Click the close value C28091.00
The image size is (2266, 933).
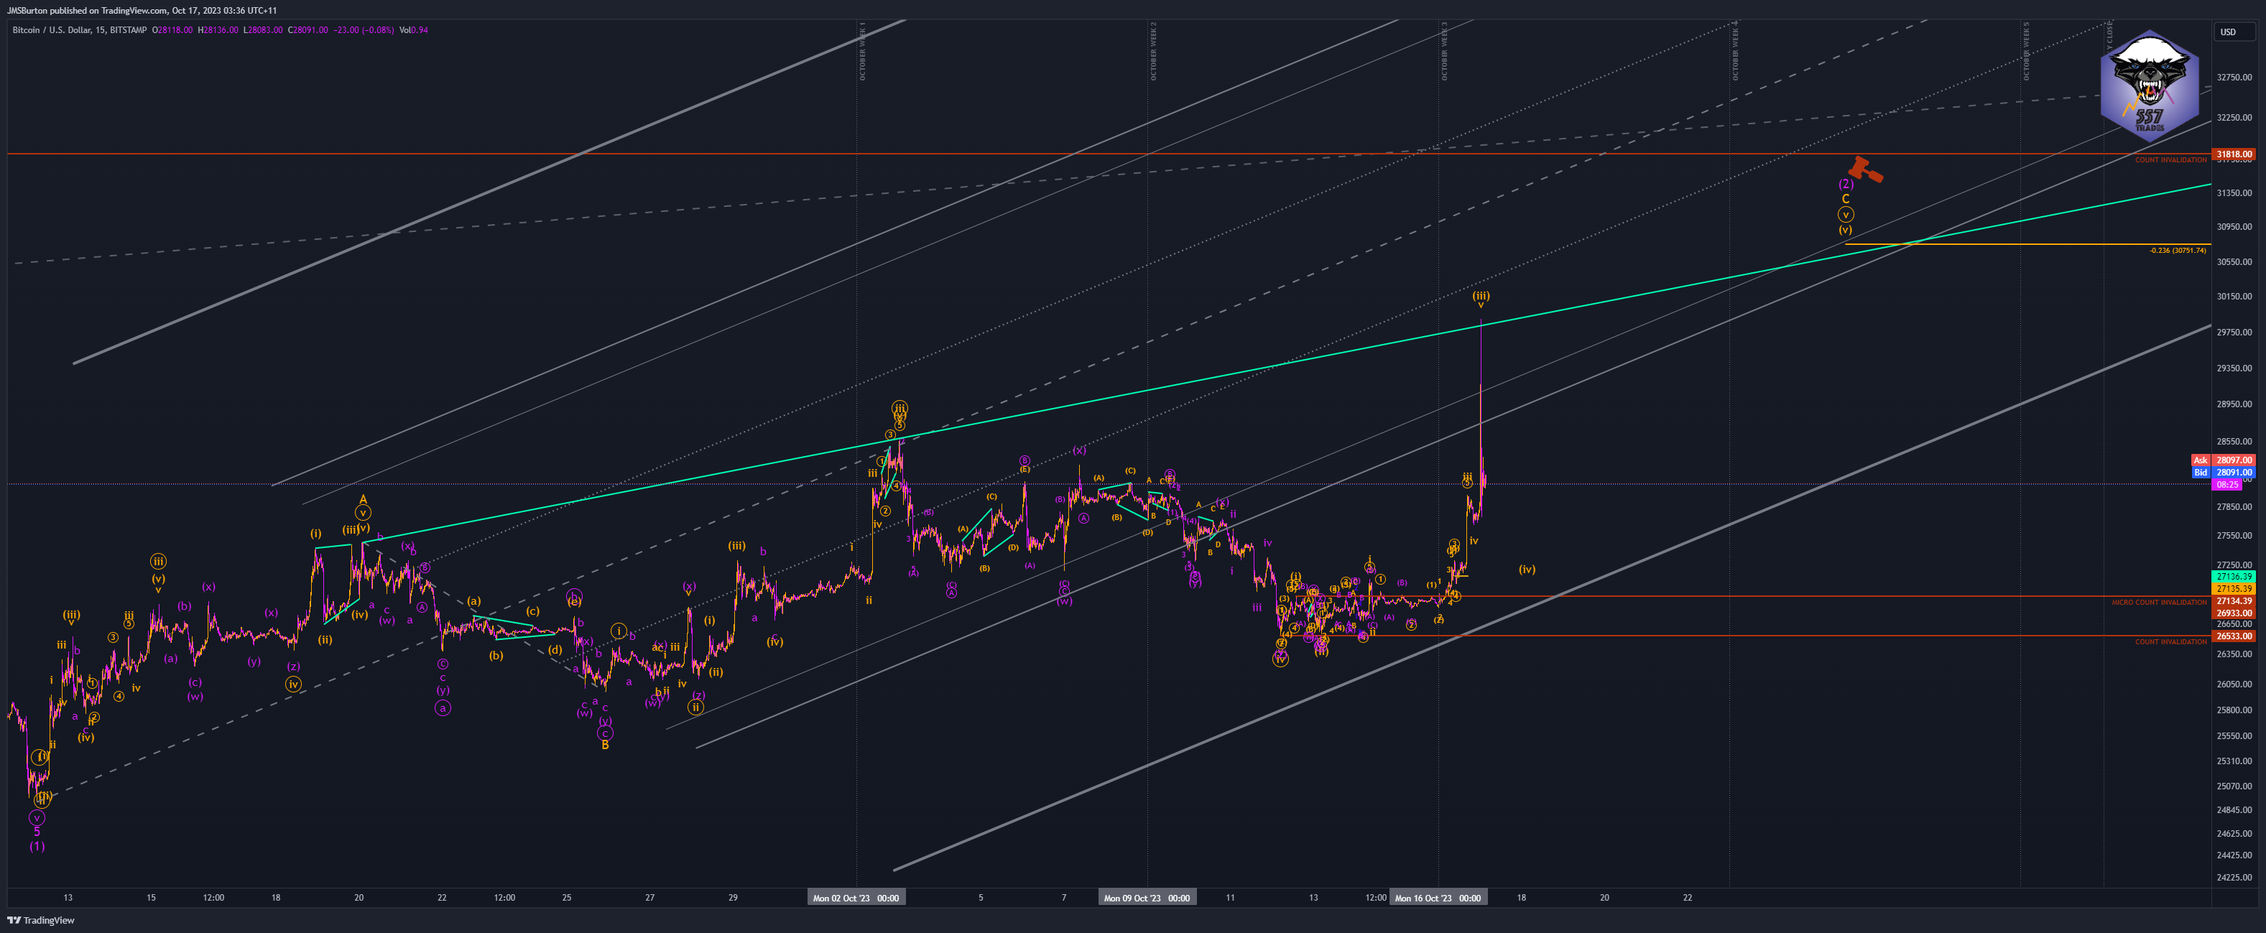coord(308,30)
